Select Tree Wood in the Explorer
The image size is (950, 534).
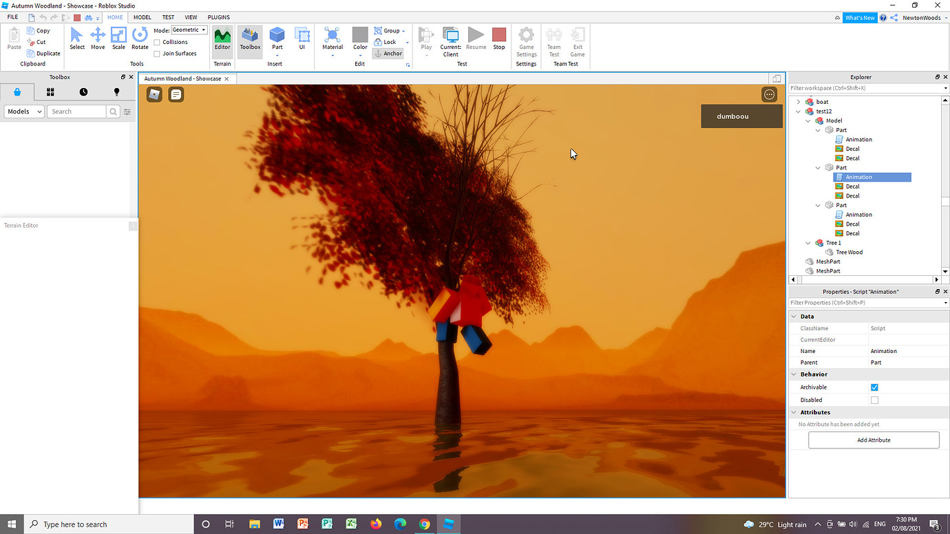click(849, 253)
